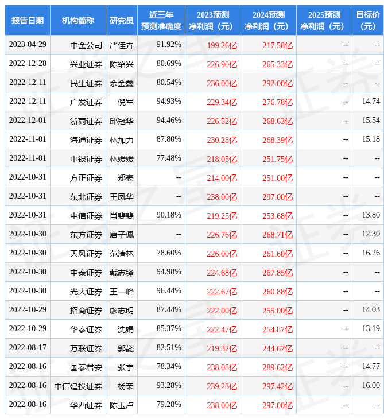Click the 2023预测净利润 column header

(213, 20)
